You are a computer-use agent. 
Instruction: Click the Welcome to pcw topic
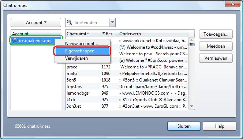coord(154,54)
